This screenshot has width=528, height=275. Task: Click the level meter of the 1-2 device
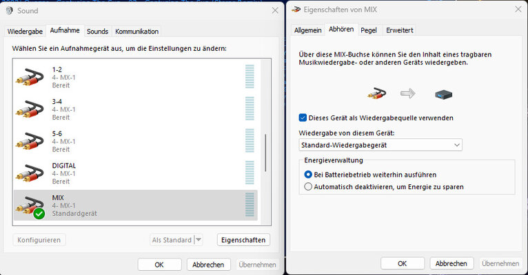click(x=250, y=76)
